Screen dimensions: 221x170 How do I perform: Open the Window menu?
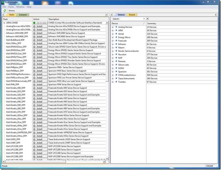(20, 7)
